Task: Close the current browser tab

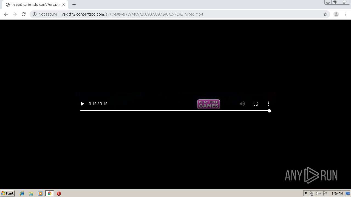Action: pyautogui.click(x=64, y=5)
